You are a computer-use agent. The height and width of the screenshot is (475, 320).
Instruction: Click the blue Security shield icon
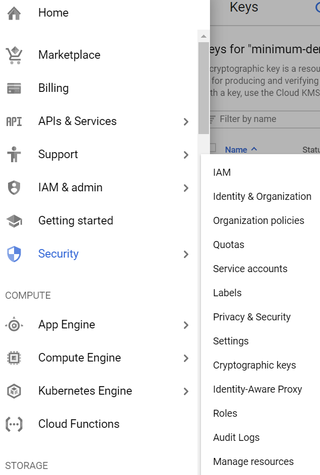pos(14,254)
